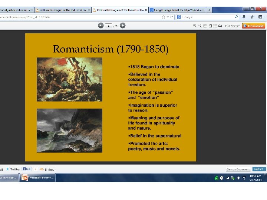
Task: Click the page number field showing 4
Action: coord(108,26)
